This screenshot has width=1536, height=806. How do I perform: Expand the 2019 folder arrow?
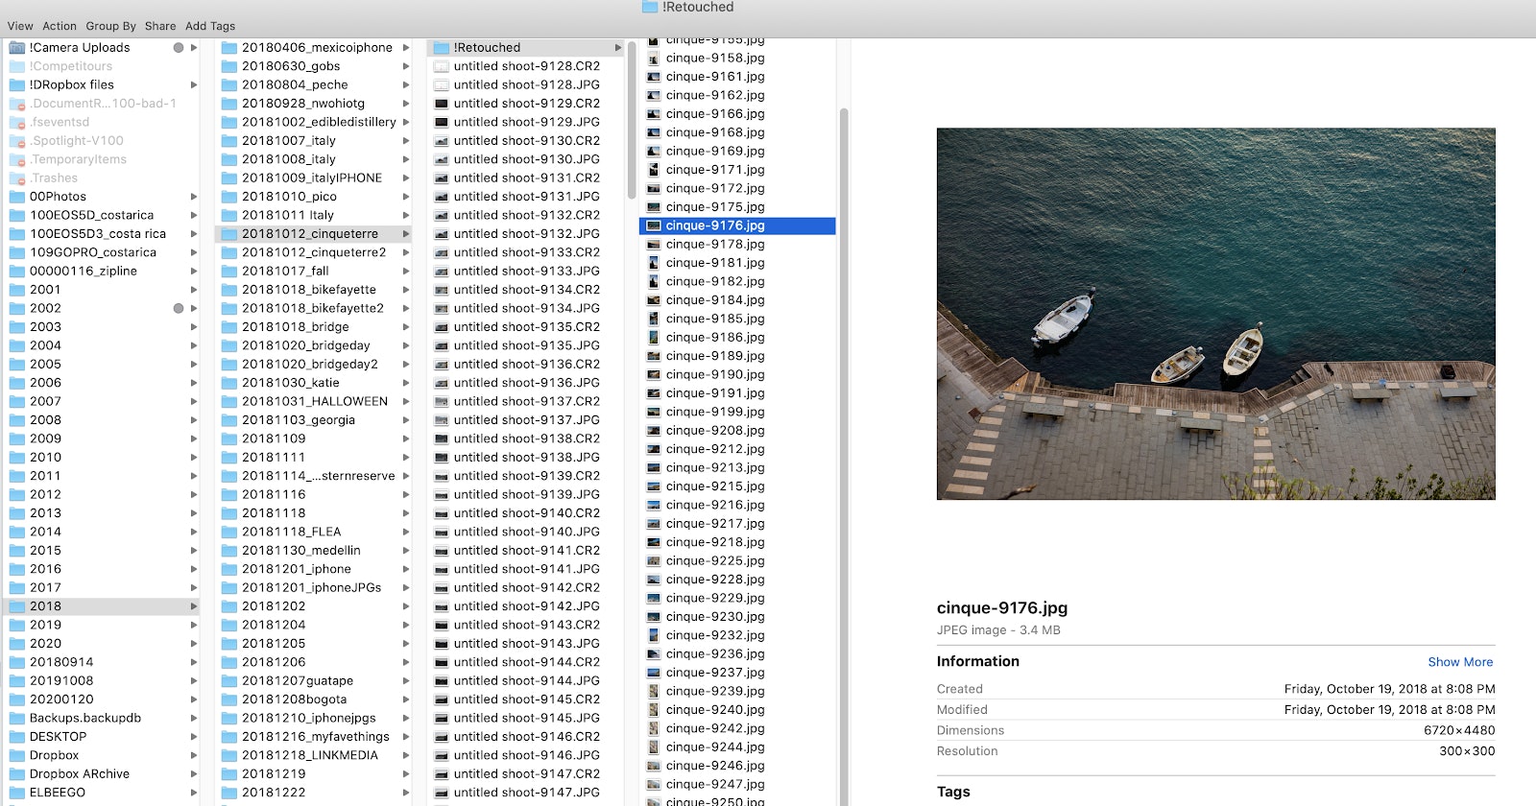(194, 626)
